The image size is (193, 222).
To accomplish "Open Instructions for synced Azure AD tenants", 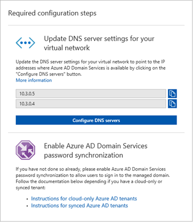I will pyautogui.click(x=80, y=206).
